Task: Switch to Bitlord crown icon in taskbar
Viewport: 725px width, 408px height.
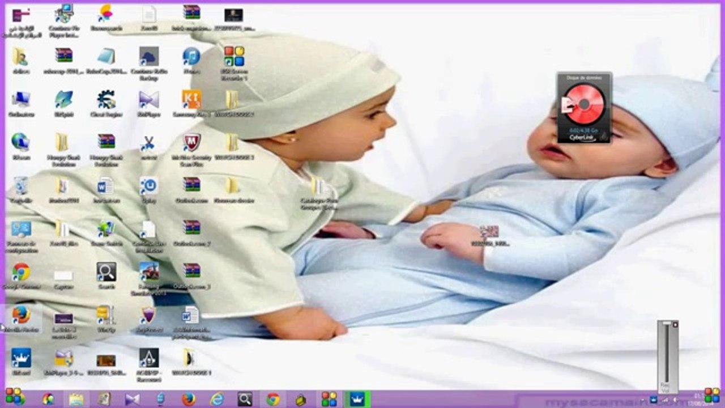Action: [357, 399]
